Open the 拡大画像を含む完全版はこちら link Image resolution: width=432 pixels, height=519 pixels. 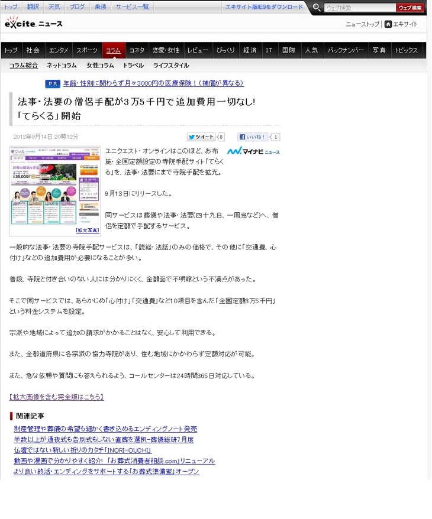click(x=57, y=397)
